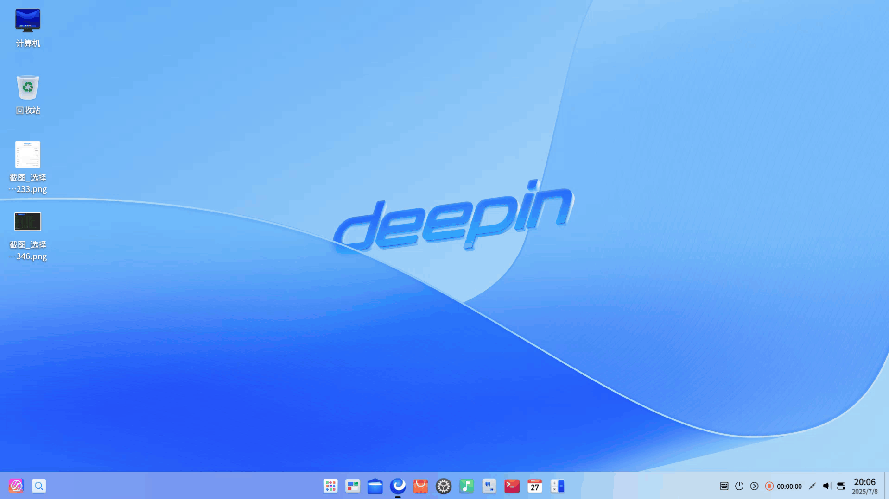Launch the calculator icon in dock

(558, 486)
